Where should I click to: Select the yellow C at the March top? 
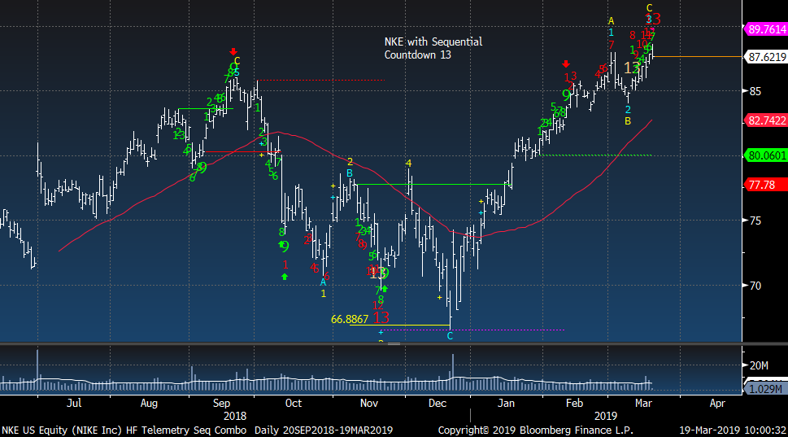coord(649,8)
